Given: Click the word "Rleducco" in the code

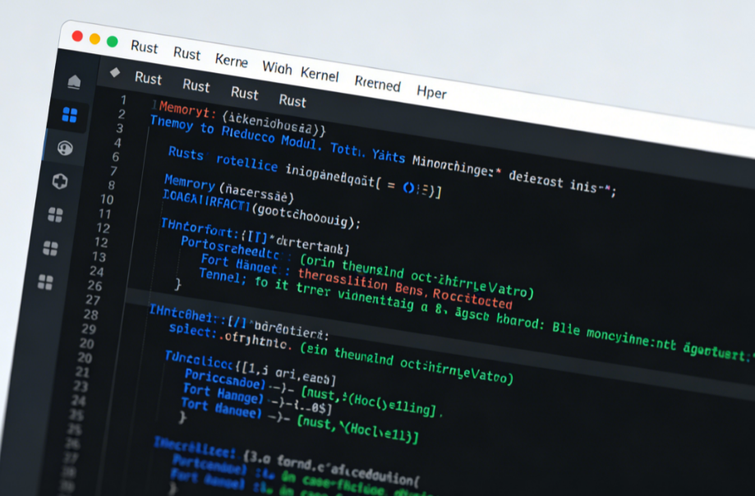Looking at the screenshot, I should tap(247, 135).
